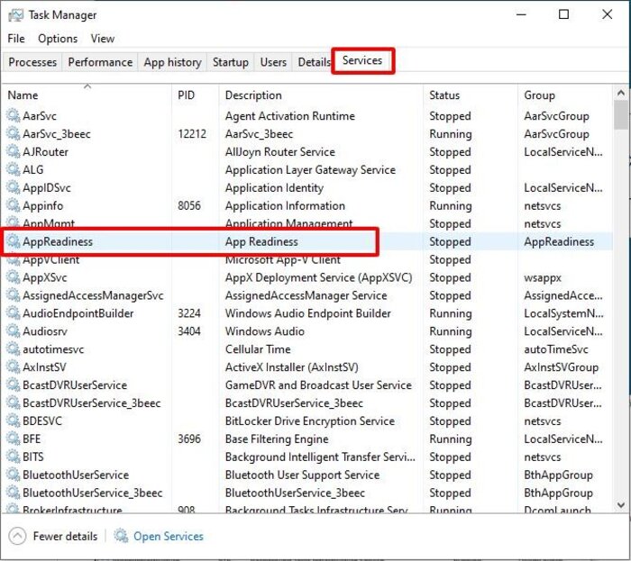Switch to the App history tab

[x=173, y=62]
